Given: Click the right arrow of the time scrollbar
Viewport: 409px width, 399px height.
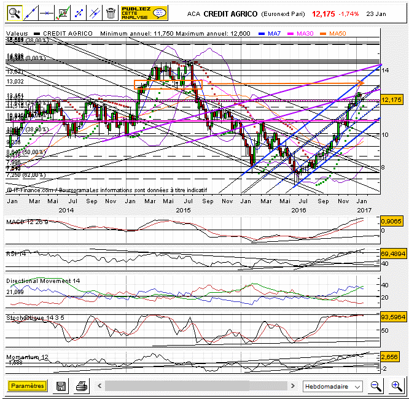Looking at the screenshot, I should coord(293,385).
